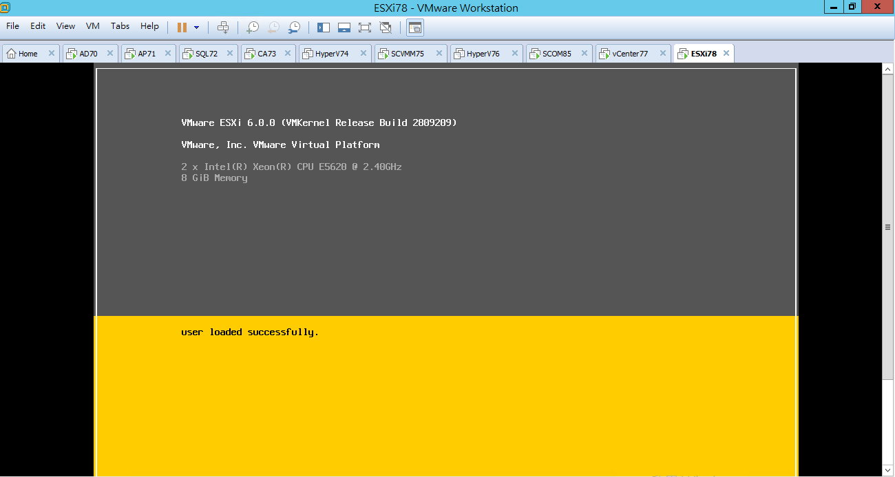Close the AP71 tab
This screenshot has width=895, height=477.
(169, 54)
